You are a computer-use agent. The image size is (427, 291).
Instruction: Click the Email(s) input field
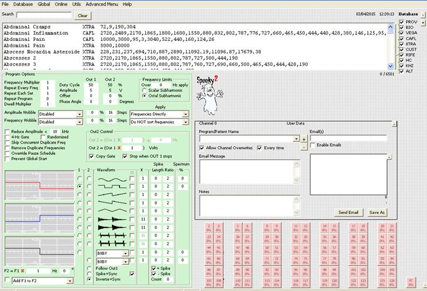pyautogui.click(x=349, y=138)
